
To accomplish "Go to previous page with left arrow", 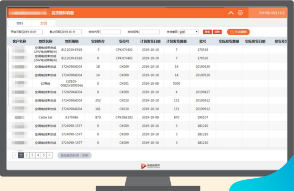I will tap(15, 155).
